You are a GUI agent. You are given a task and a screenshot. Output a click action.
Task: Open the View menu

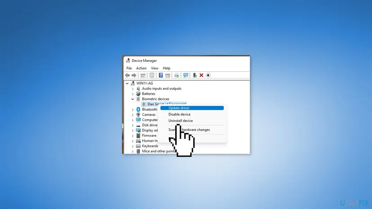point(155,68)
